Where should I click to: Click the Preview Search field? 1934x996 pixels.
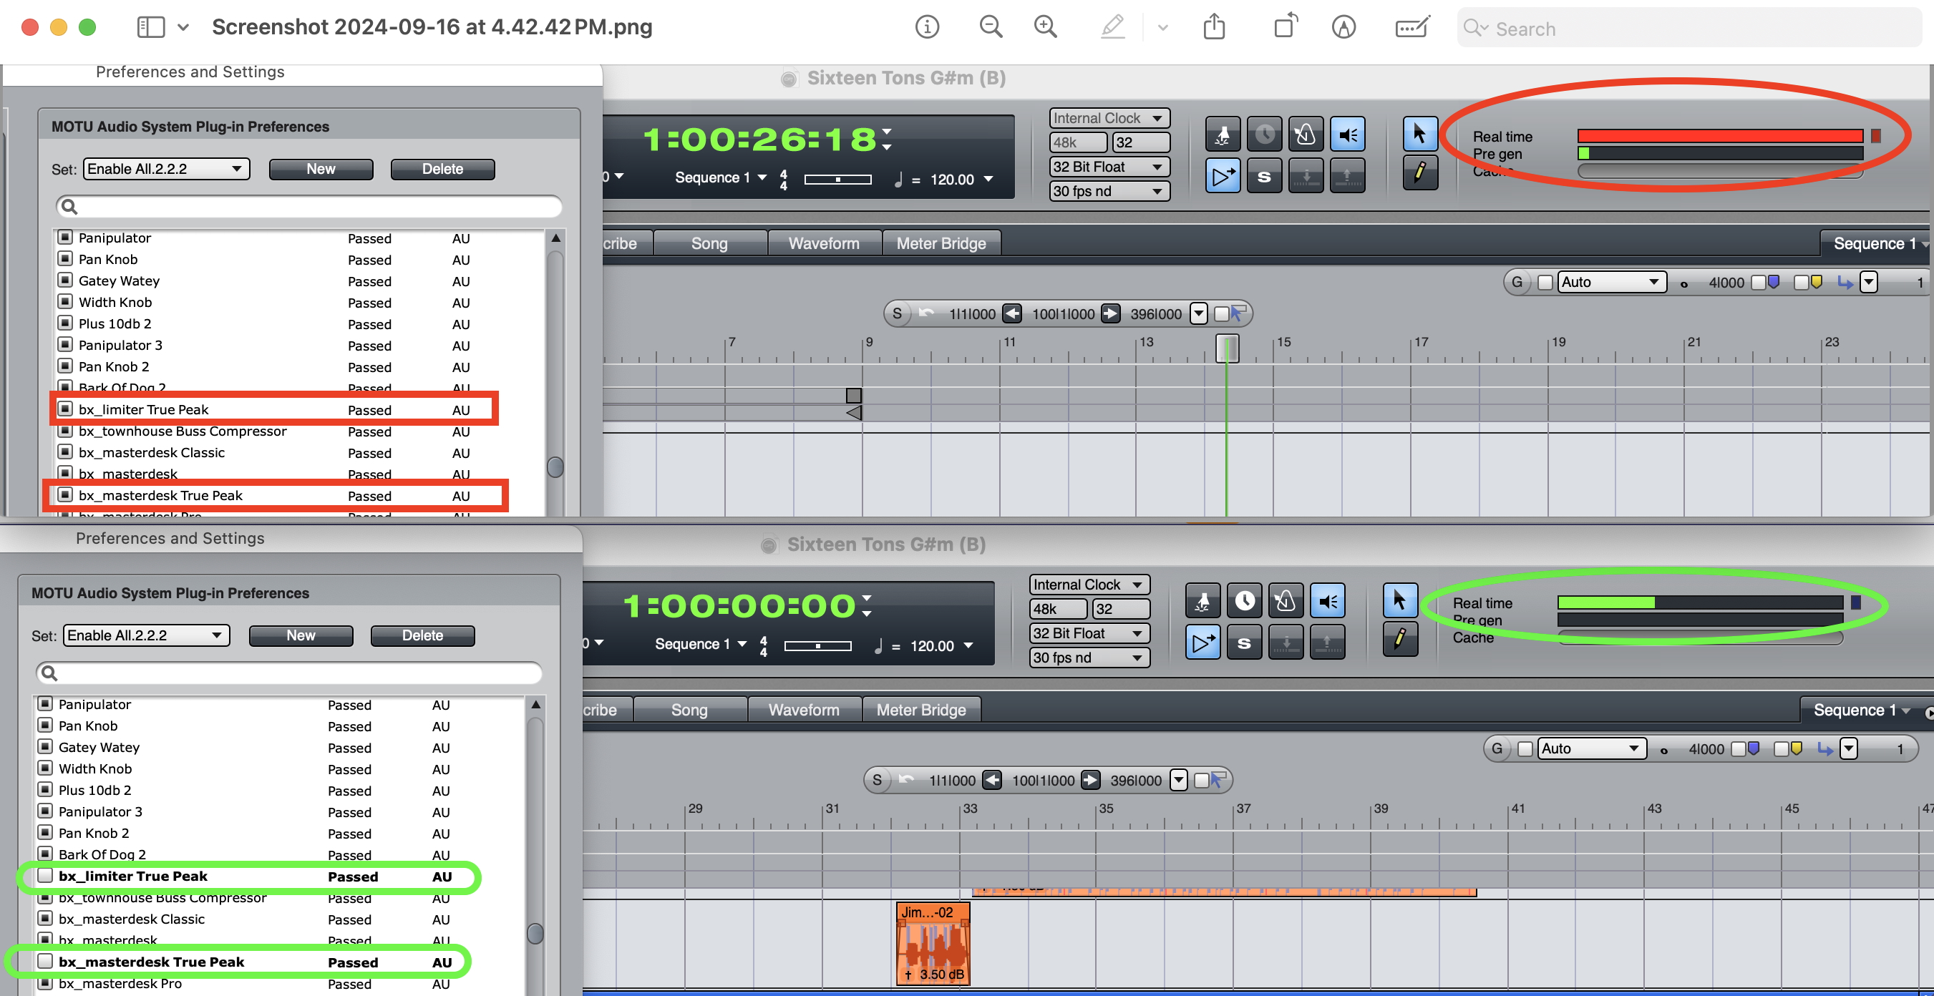point(1689,28)
